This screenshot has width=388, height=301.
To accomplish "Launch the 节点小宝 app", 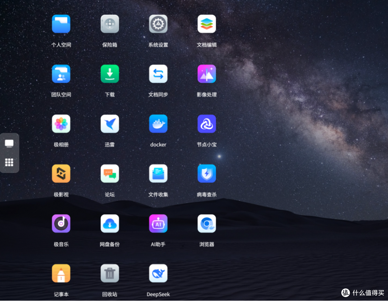I will [207, 124].
